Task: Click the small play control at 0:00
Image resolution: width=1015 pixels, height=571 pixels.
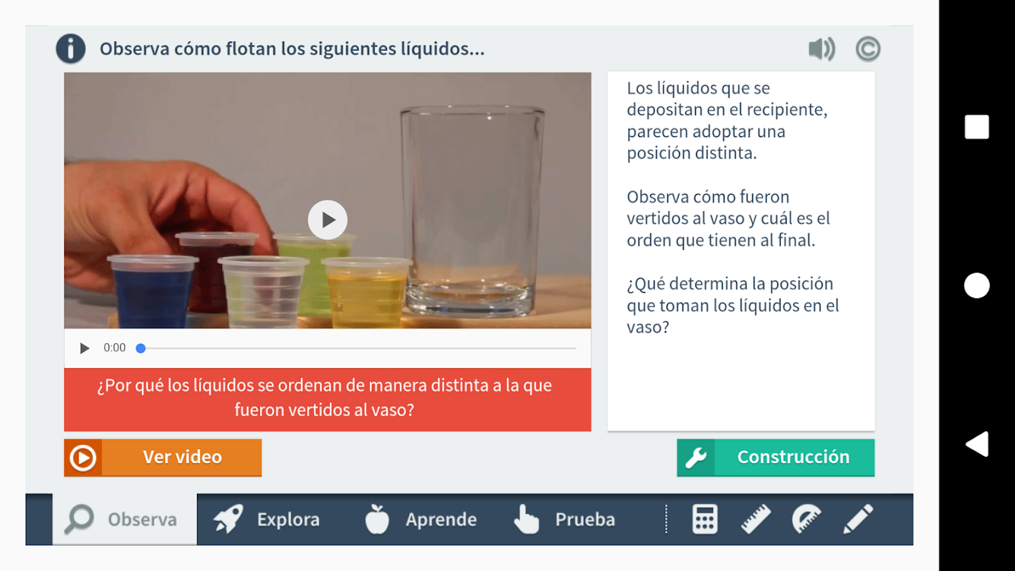Action: click(x=84, y=348)
